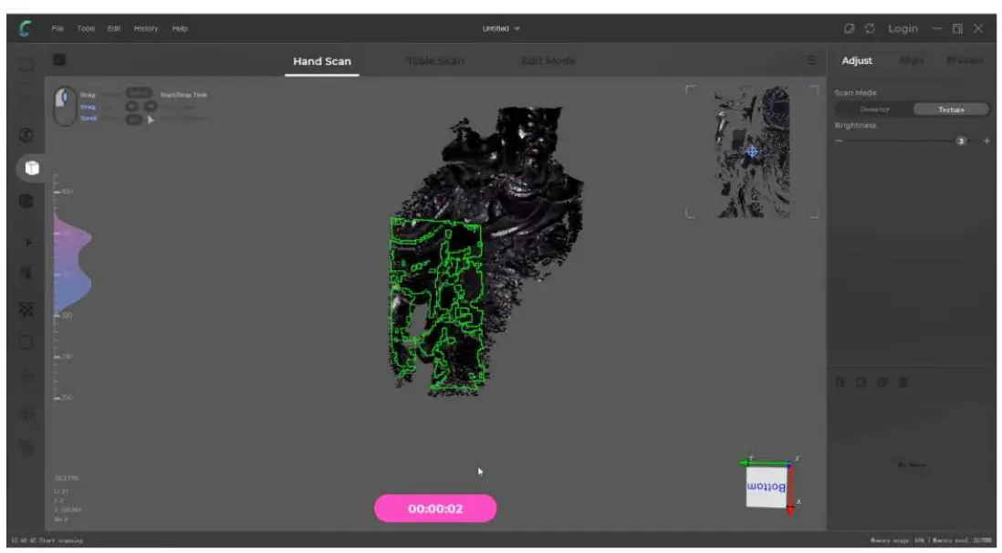The height and width of the screenshot is (553, 1002).
Task: Click the scan preview thumbnail
Action: 752,151
